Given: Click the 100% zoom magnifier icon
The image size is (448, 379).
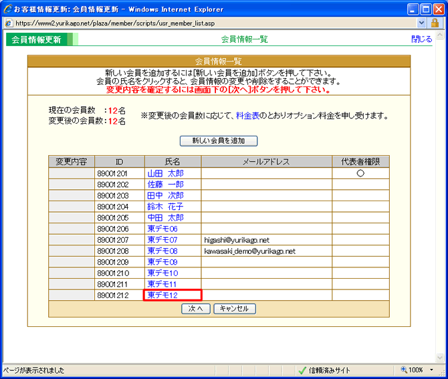Looking at the screenshot, I should click(404, 370).
